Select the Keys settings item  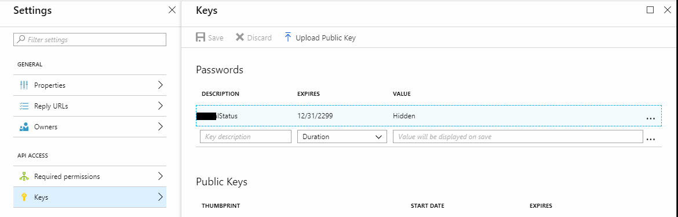(90, 197)
